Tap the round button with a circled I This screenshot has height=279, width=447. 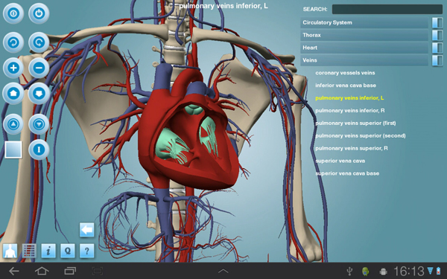(x=13, y=13)
